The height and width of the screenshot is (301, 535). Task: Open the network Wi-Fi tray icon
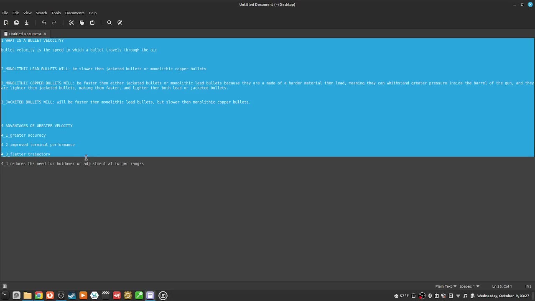click(x=458, y=296)
